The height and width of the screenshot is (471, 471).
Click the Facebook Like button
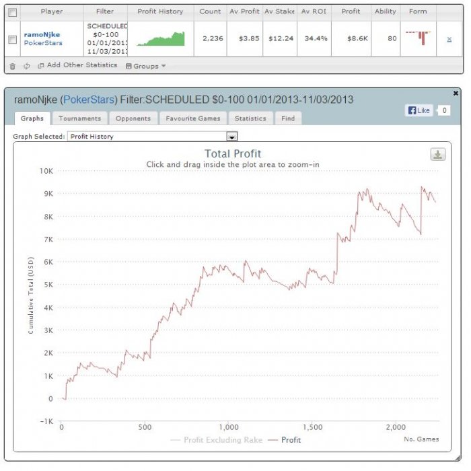pos(419,110)
